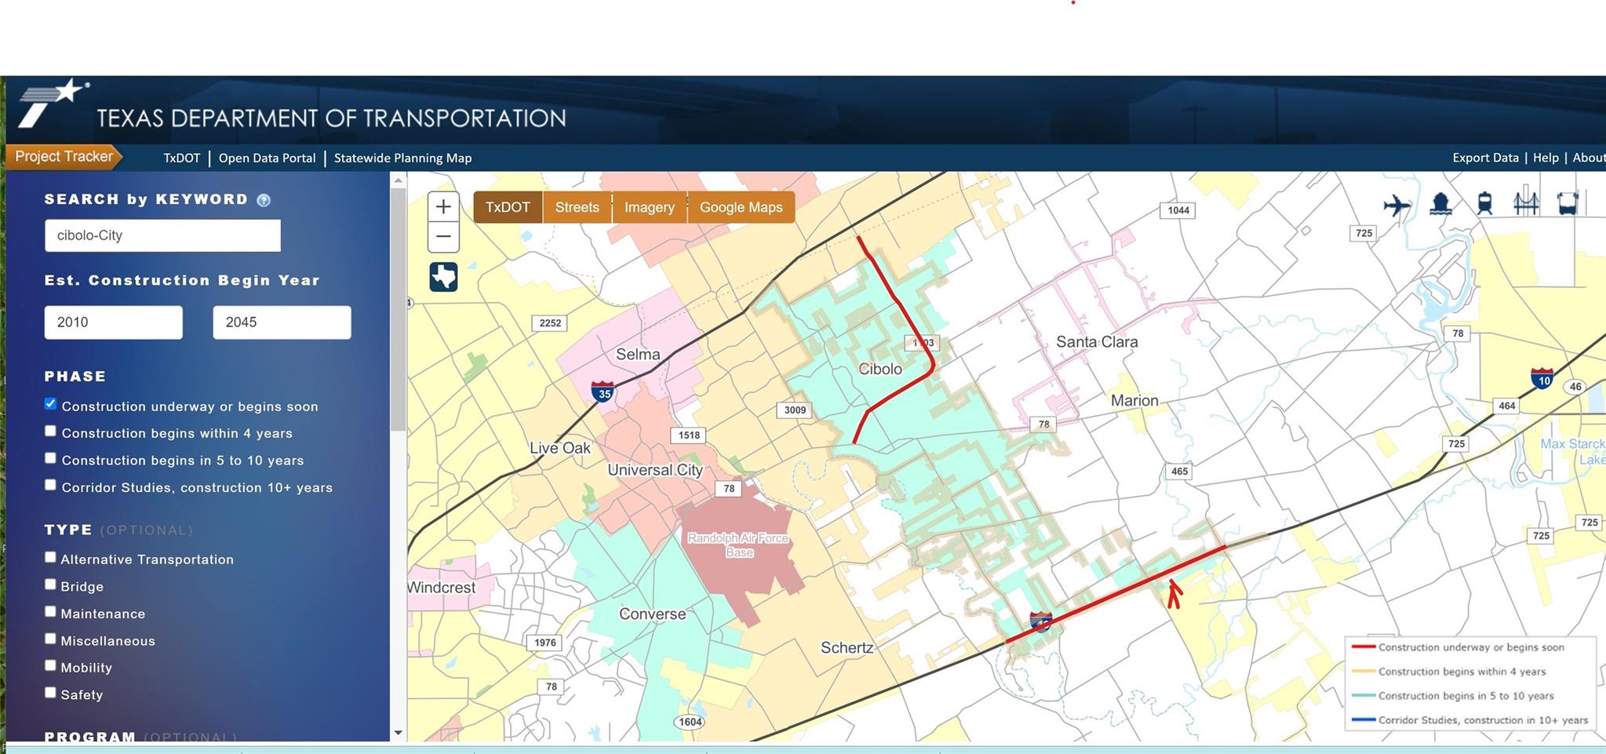Click the FM 464 route marker

point(1507,406)
